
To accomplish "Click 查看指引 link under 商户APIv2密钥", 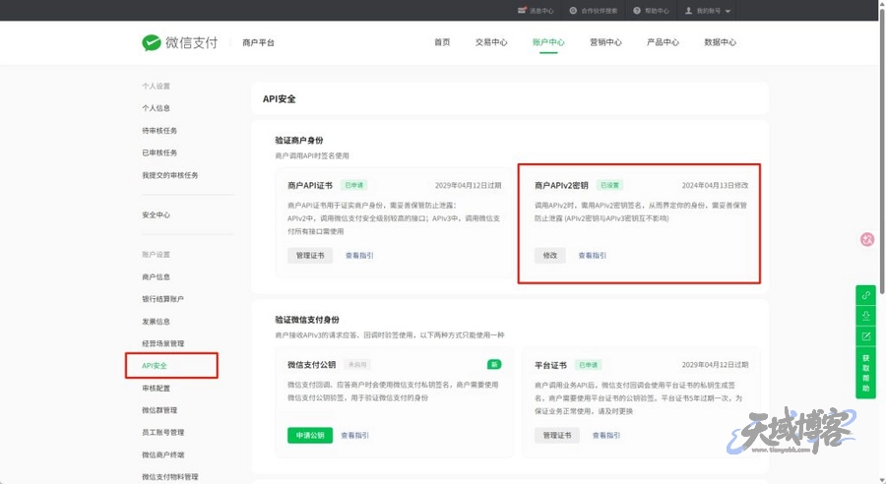I will point(593,255).
